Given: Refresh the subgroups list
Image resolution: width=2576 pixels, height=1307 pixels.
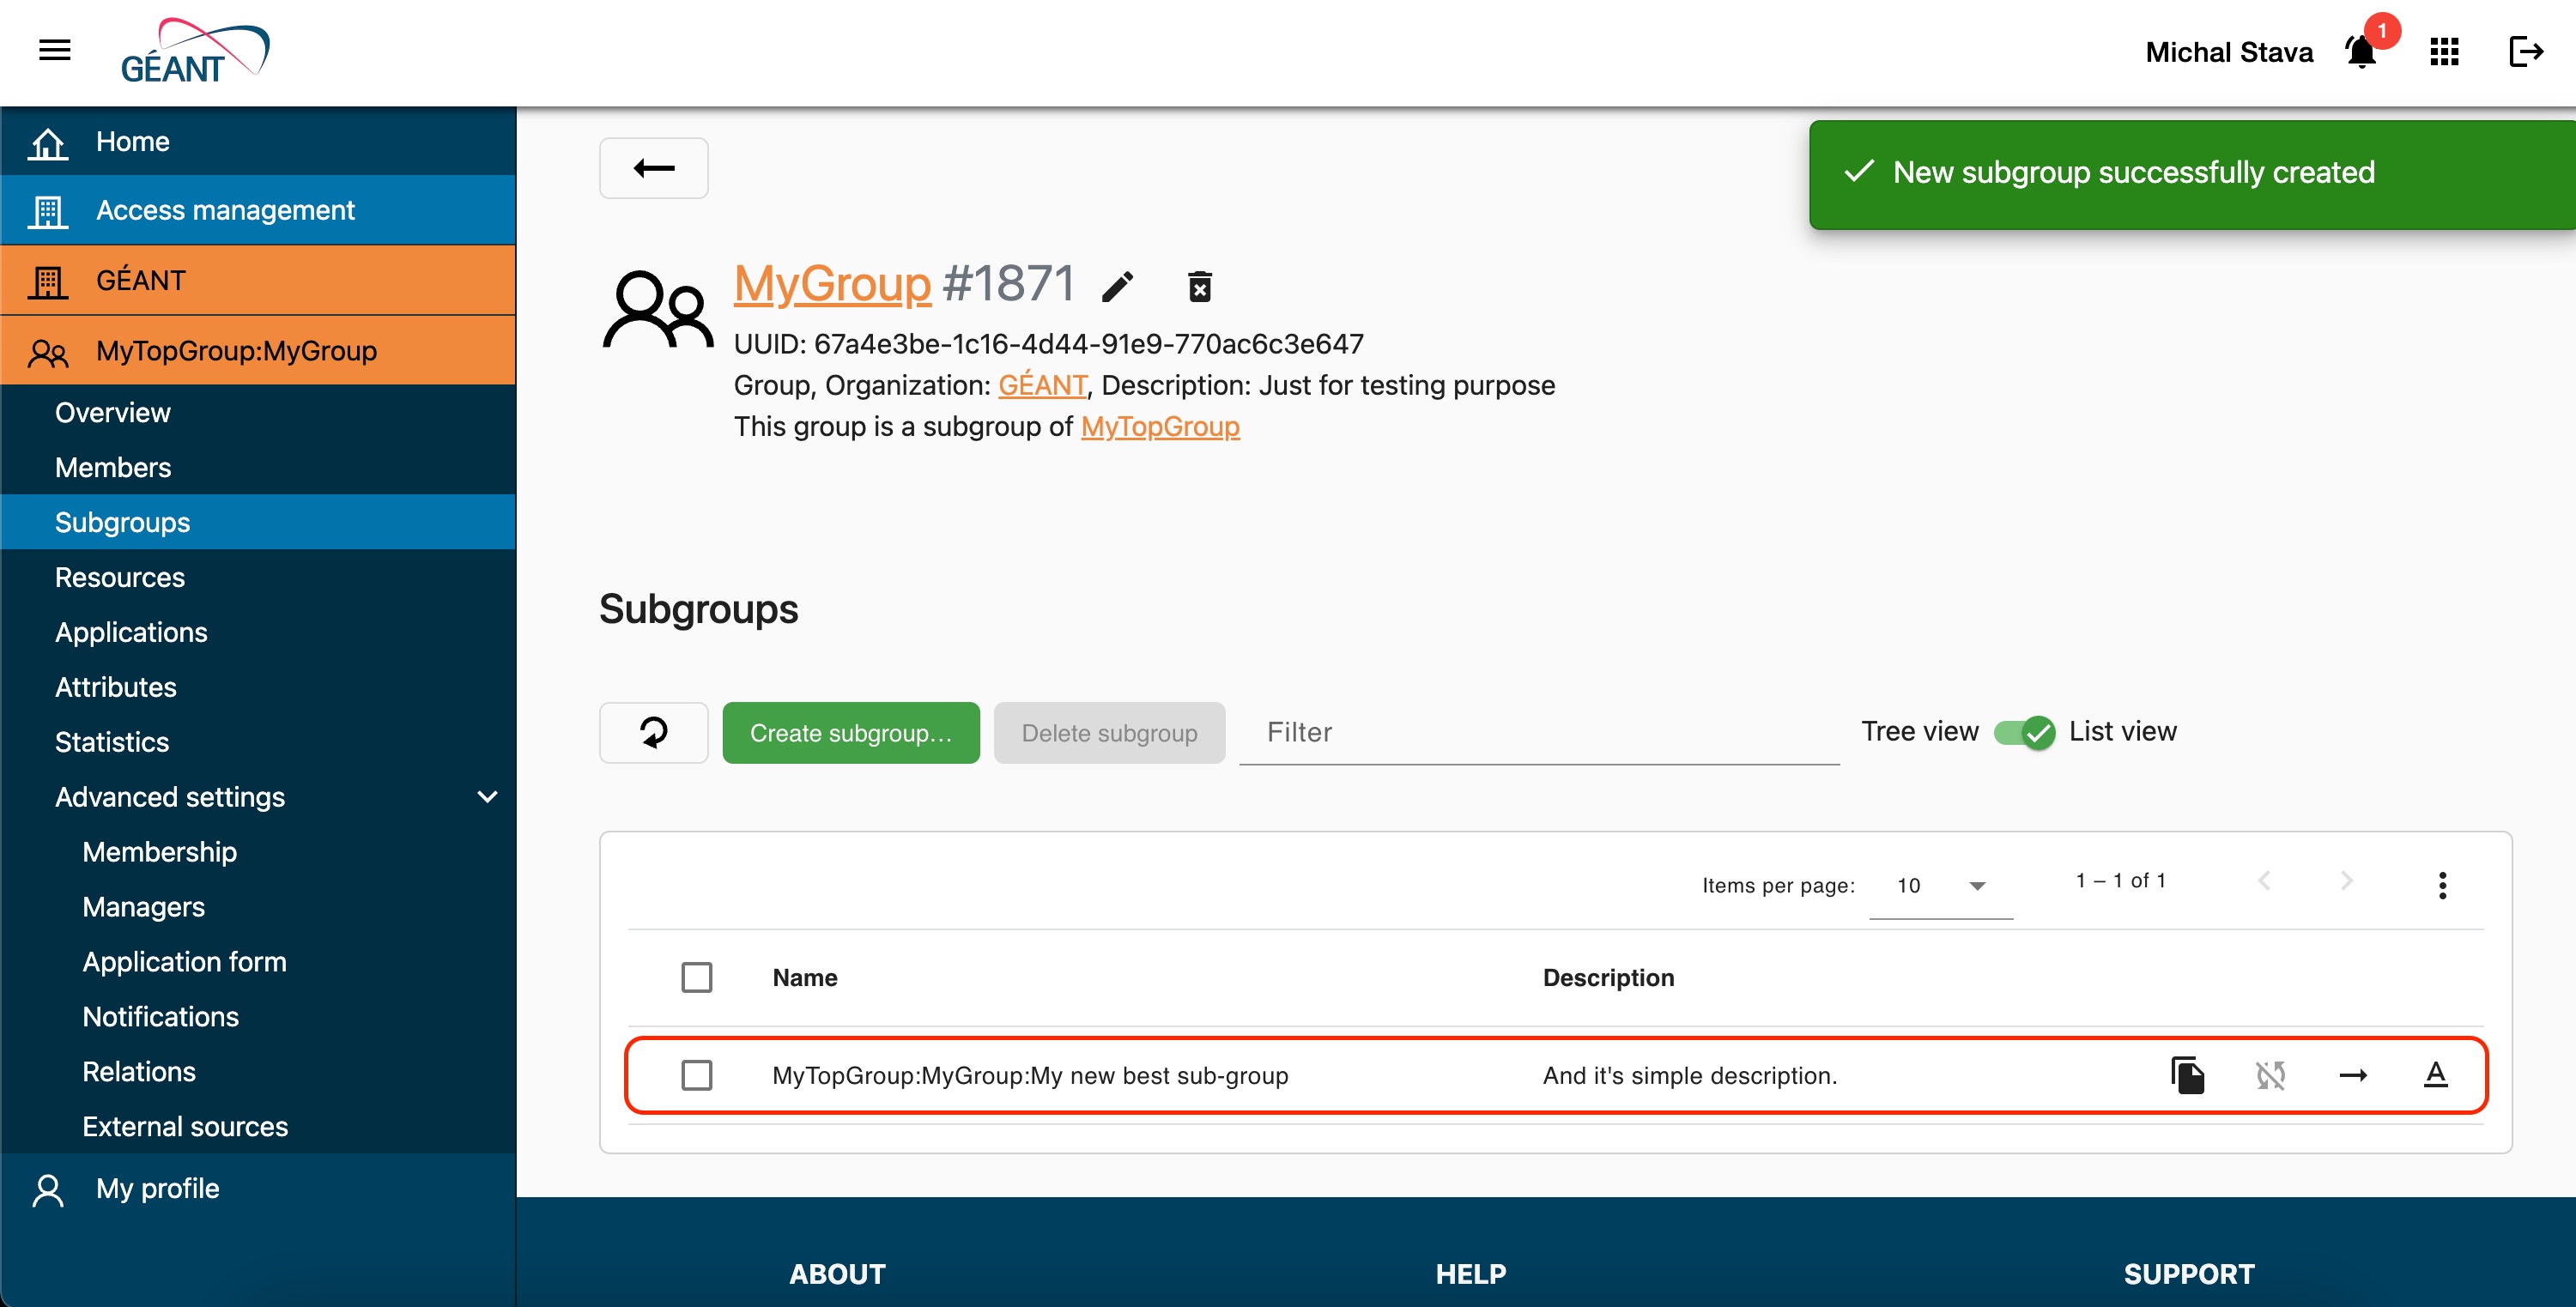Looking at the screenshot, I should click(654, 732).
